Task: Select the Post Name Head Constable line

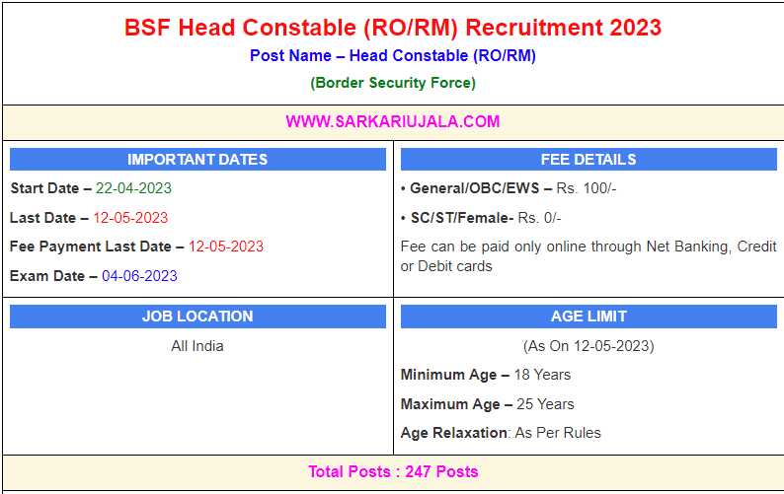Action: (x=392, y=56)
